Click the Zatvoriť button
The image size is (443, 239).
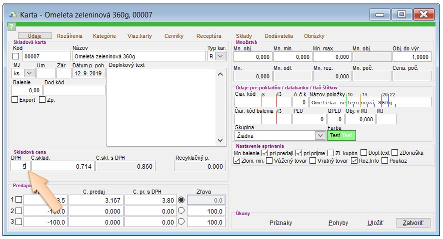tap(412, 223)
